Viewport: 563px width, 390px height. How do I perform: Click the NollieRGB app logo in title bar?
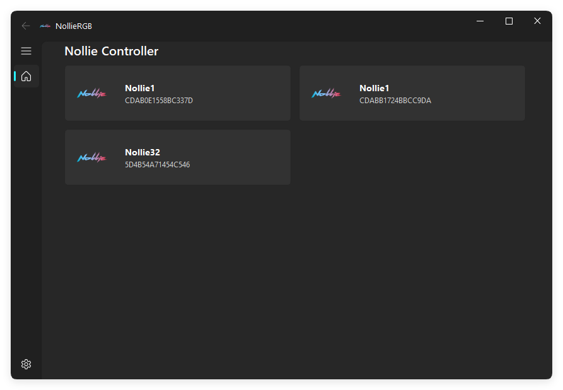(x=45, y=26)
